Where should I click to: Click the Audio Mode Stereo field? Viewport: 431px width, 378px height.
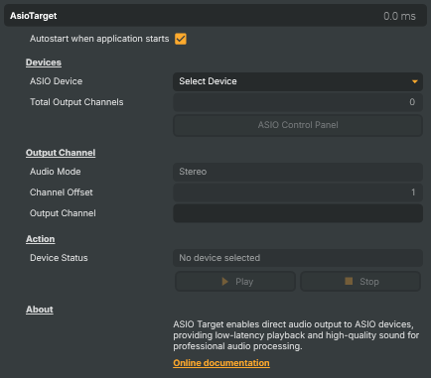coord(298,172)
